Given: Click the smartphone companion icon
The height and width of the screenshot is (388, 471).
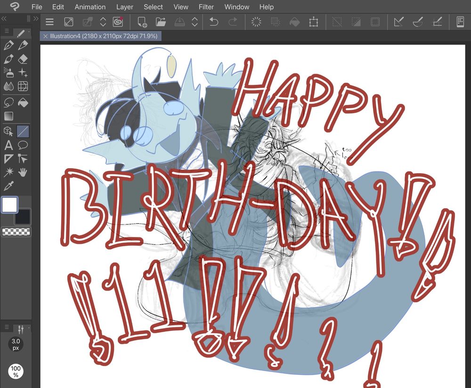Looking at the screenshot, I should click(x=460, y=22).
